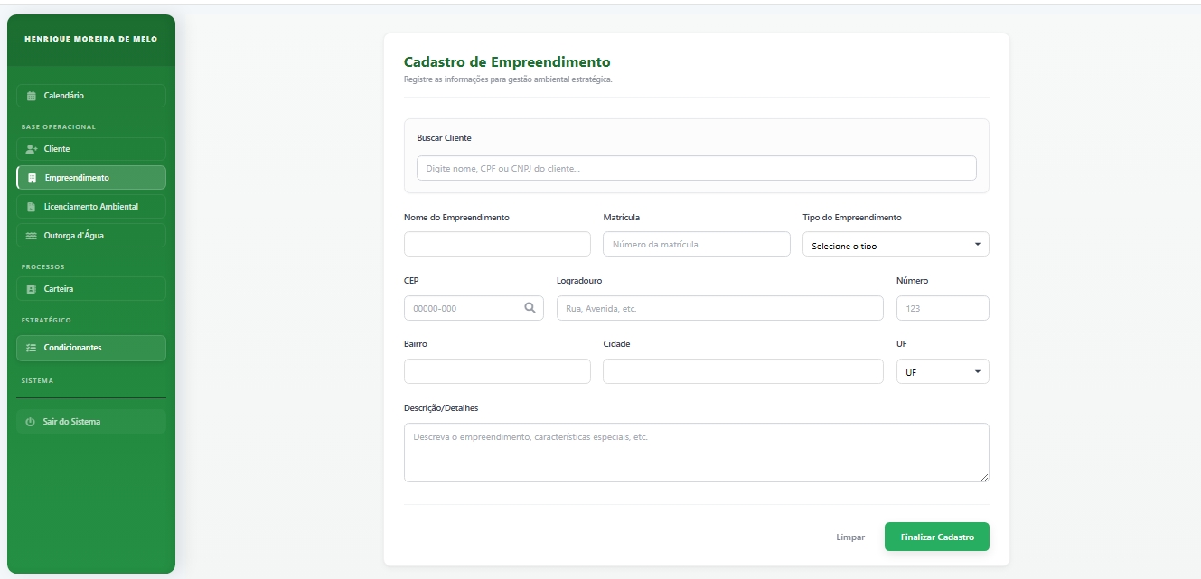Click the document icon beside Licenciamento Ambiental

point(32,207)
